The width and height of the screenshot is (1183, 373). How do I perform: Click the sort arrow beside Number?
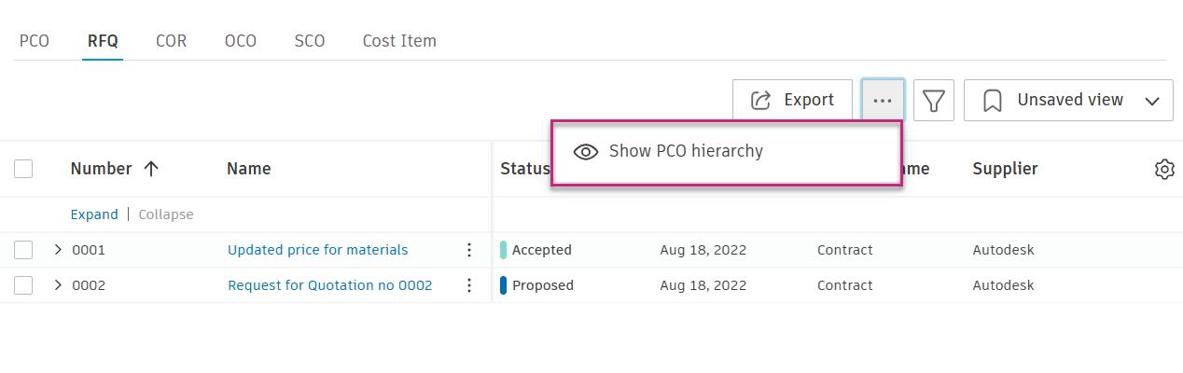pyautogui.click(x=151, y=169)
